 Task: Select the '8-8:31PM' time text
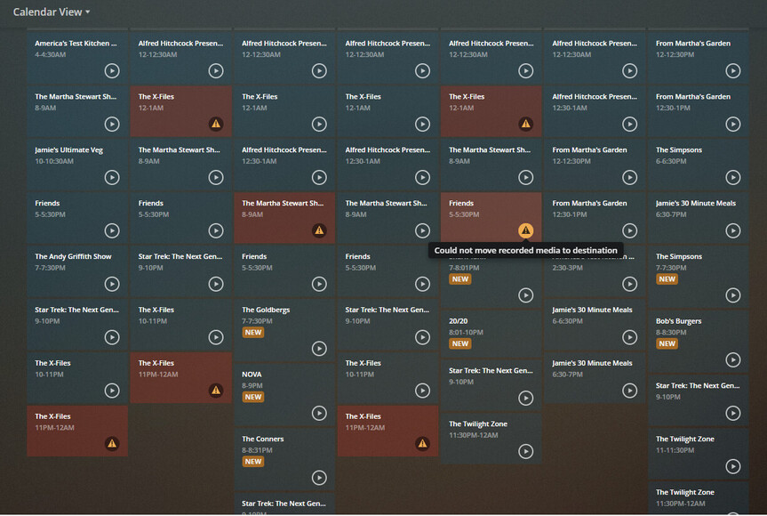point(257,450)
